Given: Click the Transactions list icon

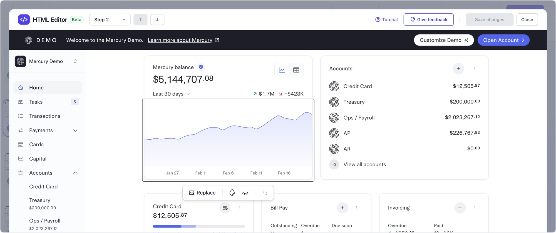Looking at the screenshot, I should [x=21, y=116].
